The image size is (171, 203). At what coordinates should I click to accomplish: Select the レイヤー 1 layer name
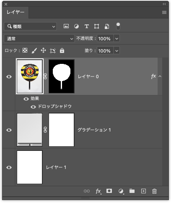coord(56,167)
